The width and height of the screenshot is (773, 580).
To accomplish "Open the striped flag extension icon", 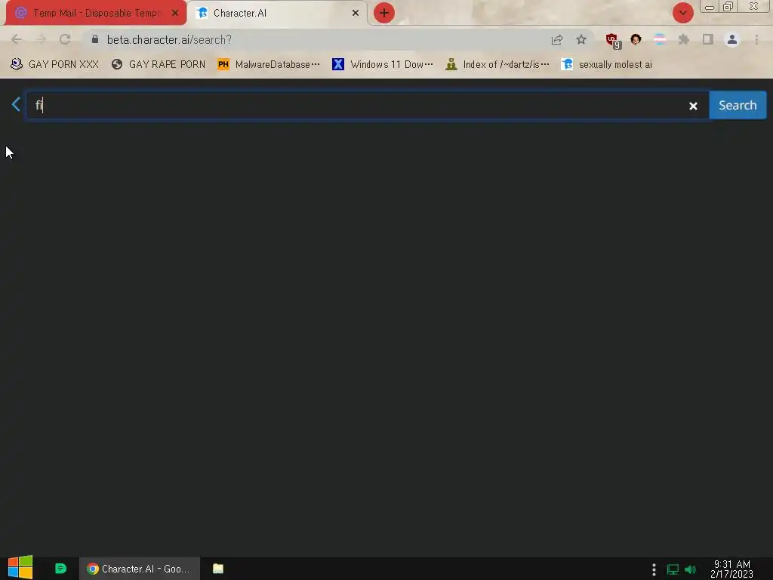I will tap(660, 39).
